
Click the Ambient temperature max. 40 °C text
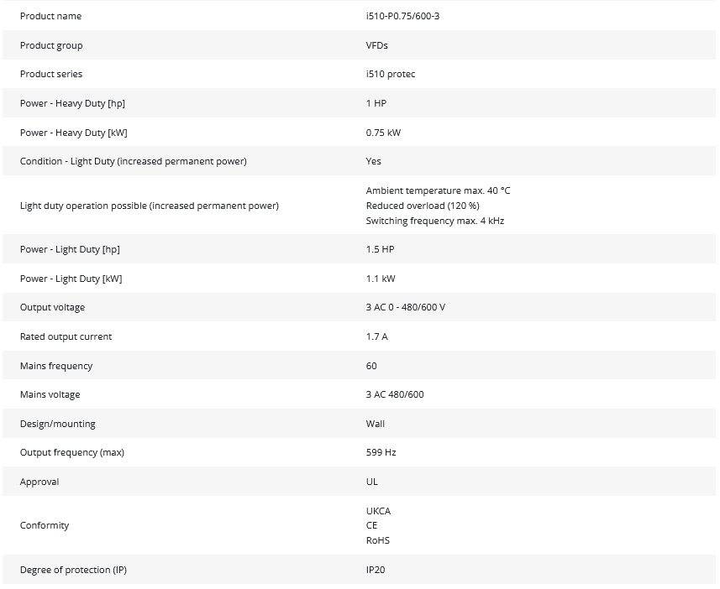pyautogui.click(x=438, y=190)
